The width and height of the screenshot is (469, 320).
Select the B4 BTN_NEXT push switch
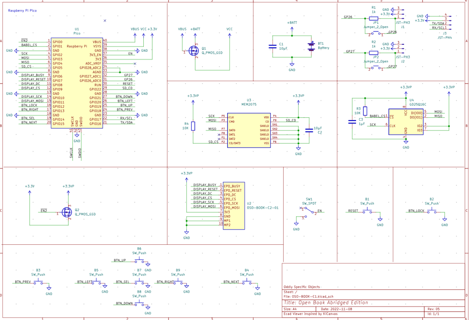tap(247, 282)
